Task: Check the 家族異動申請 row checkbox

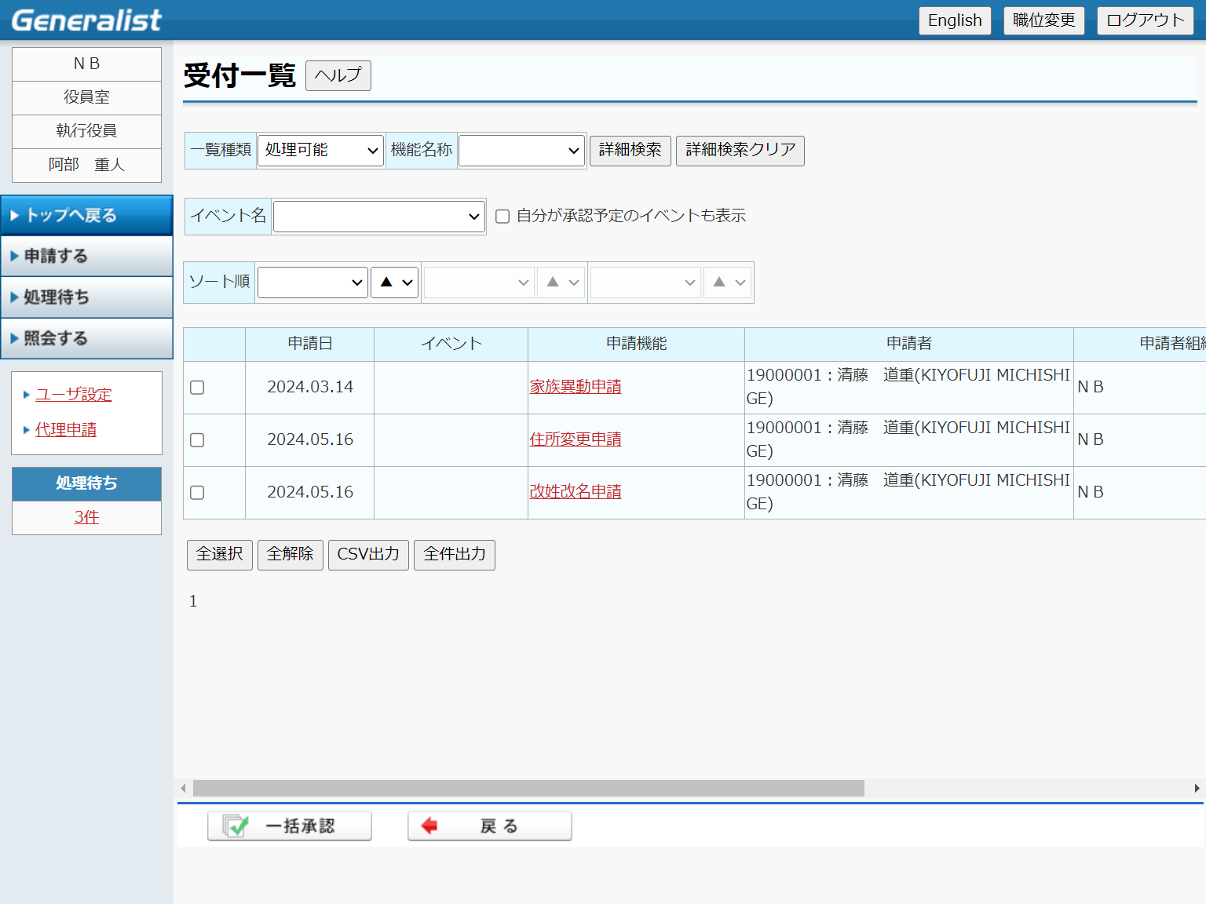Action: (x=197, y=388)
